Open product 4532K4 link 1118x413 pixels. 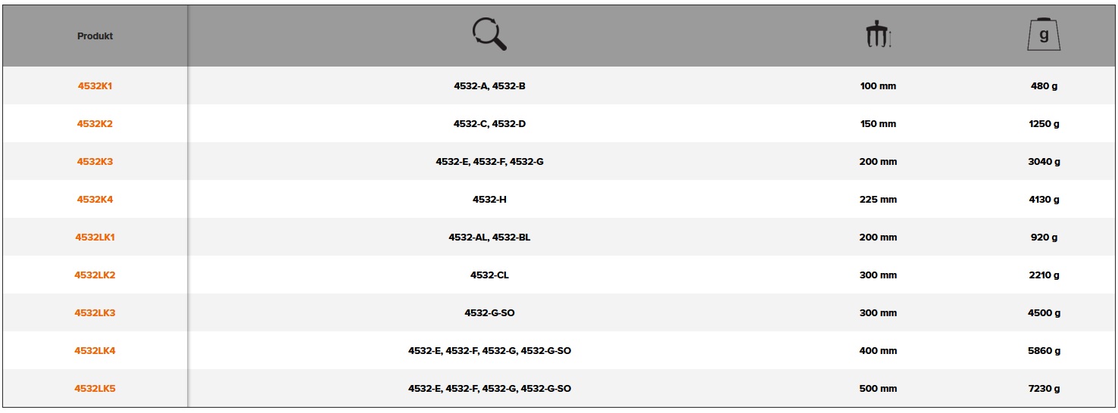point(95,200)
